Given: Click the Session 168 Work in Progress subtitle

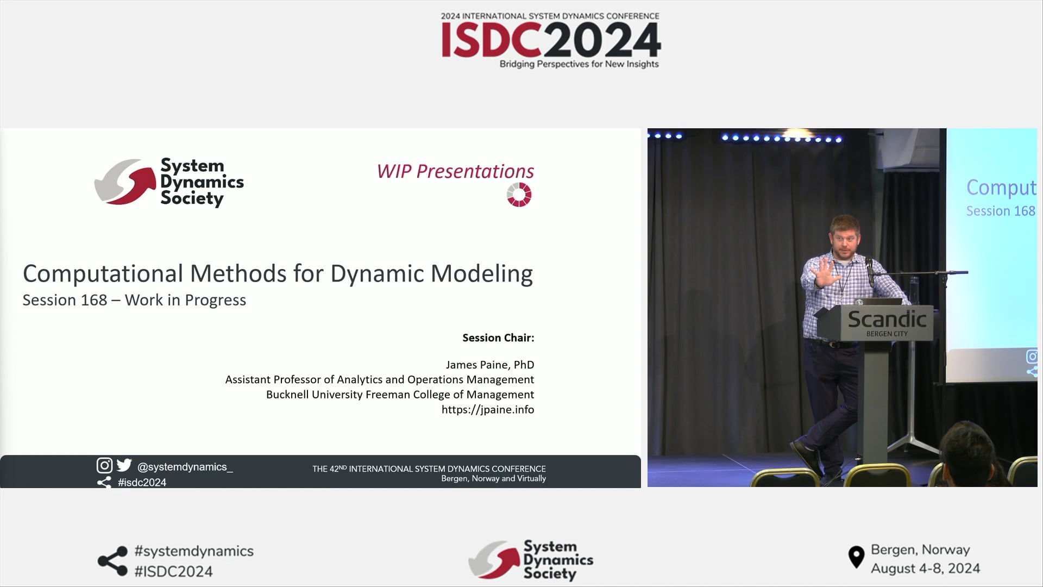Looking at the screenshot, I should pos(134,299).
